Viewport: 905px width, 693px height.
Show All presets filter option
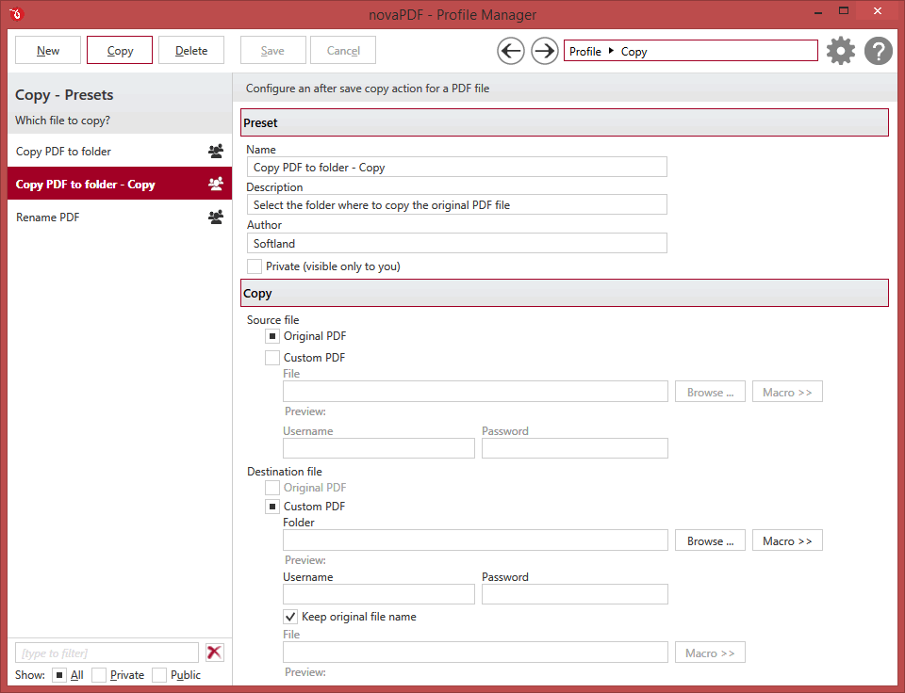[x=58, y=675]
